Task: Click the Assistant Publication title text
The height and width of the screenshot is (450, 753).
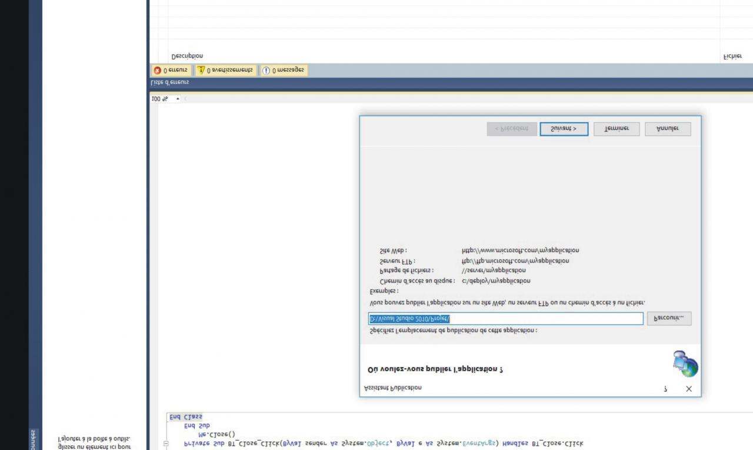Action: click(x=392, y=388)
